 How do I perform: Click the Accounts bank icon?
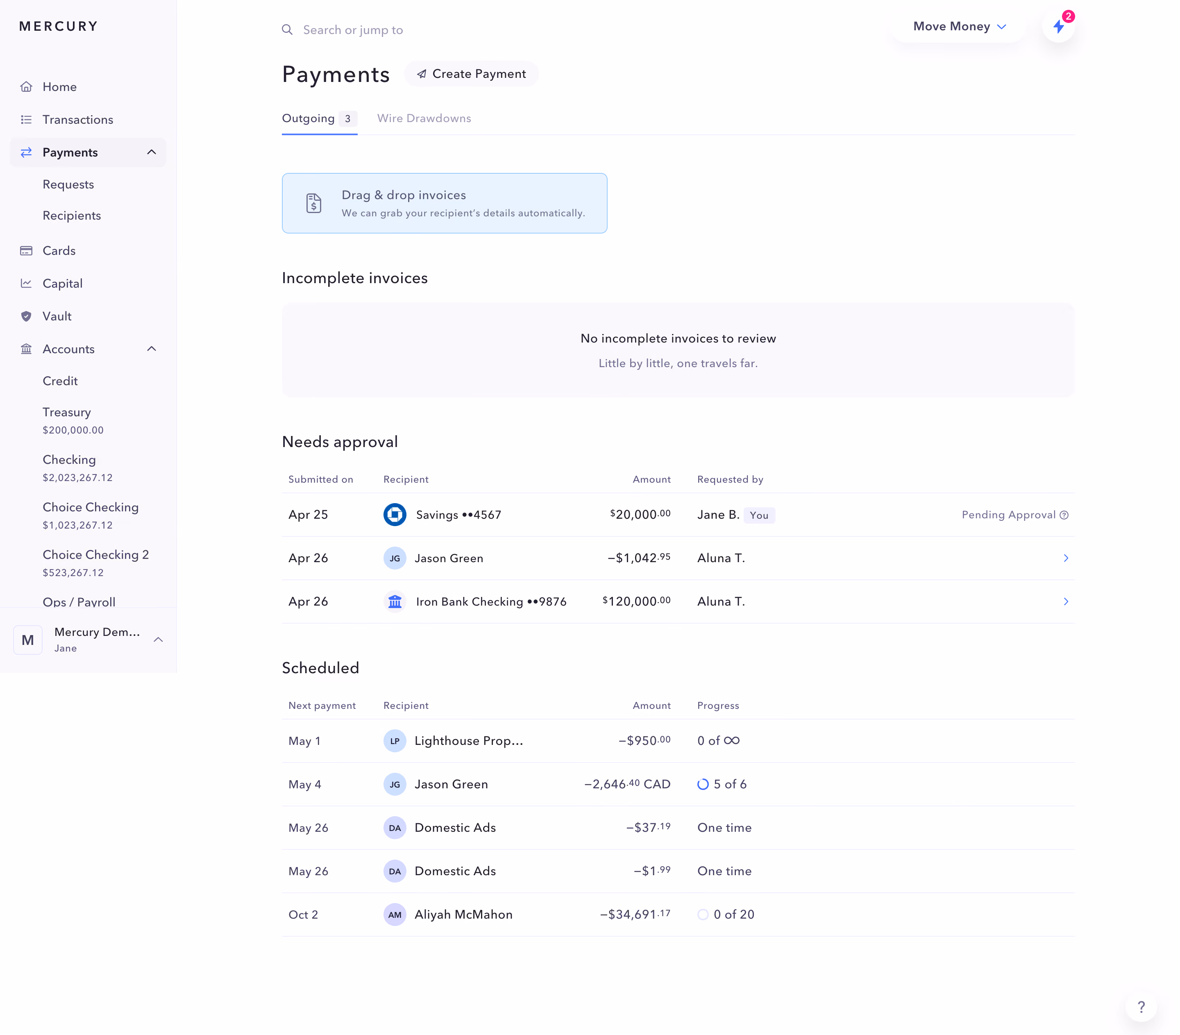coord(26,349)
